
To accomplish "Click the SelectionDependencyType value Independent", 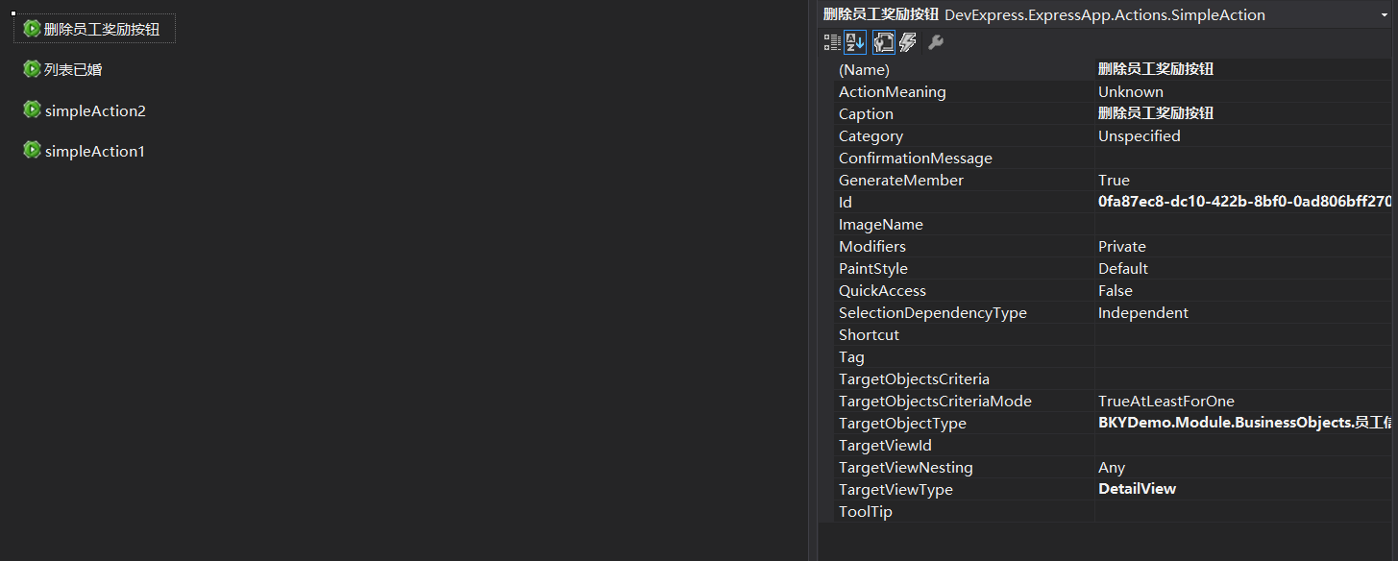I will tap(1142, 313).
